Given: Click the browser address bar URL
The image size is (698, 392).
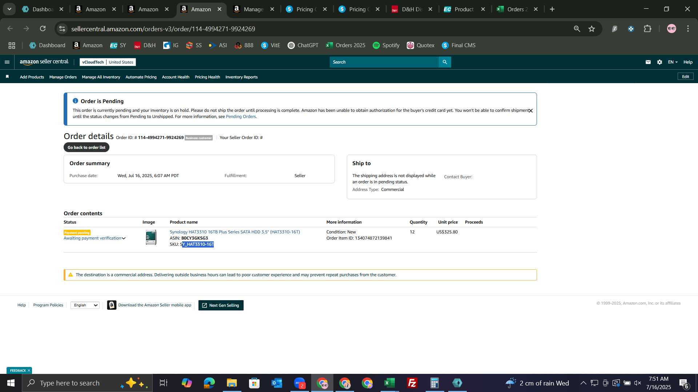Looking at the screenshot, I should [x=163, y=29].
